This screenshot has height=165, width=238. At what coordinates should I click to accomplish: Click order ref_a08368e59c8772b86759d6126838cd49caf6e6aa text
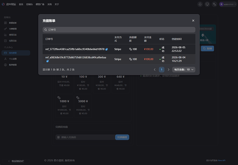point(76,57)
